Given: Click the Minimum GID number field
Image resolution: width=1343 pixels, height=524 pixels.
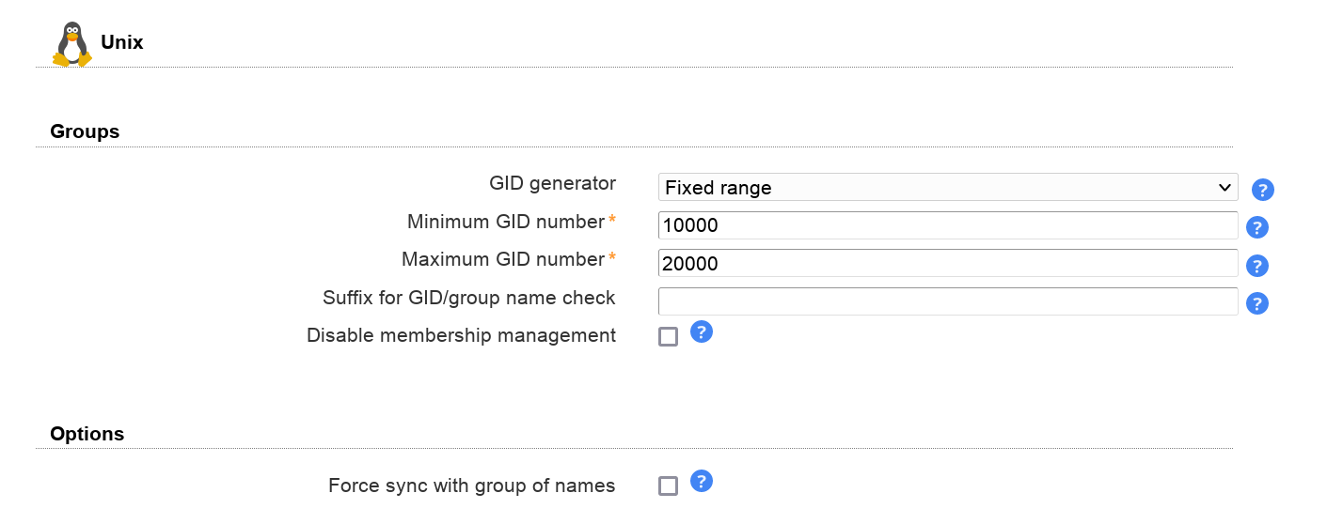Looking at the screenshot, I should coord(947,225).
